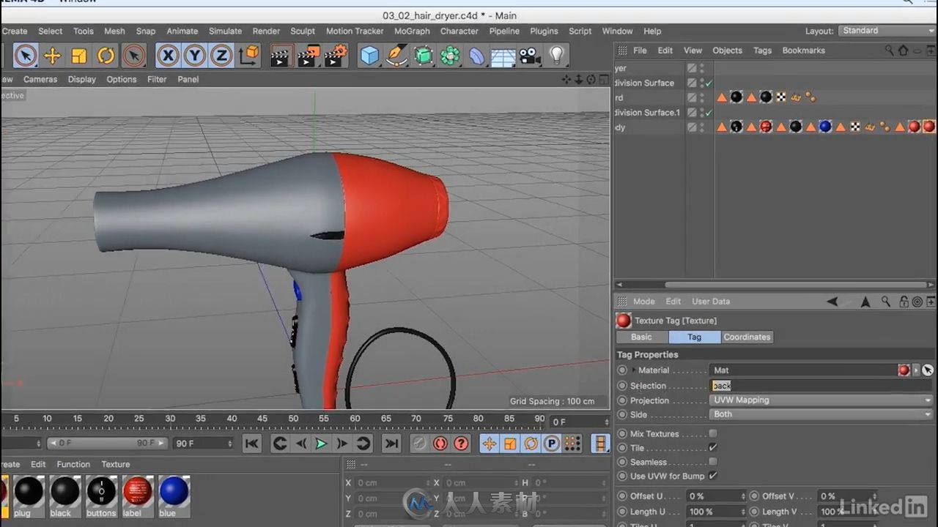This screenshot has height=527, width=938.
Task: Add a Bend deformer object
Action: tap(476, 56)
